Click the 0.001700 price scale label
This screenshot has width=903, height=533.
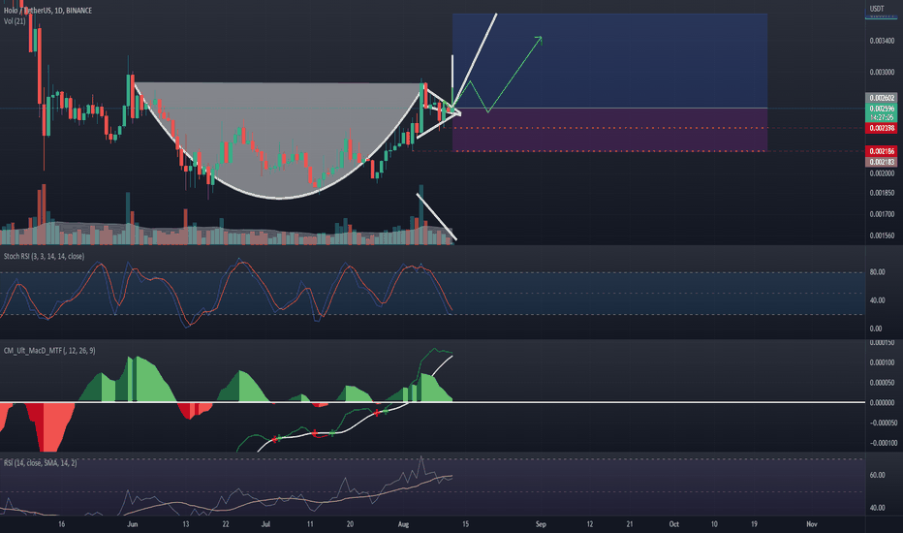point(882,214)
